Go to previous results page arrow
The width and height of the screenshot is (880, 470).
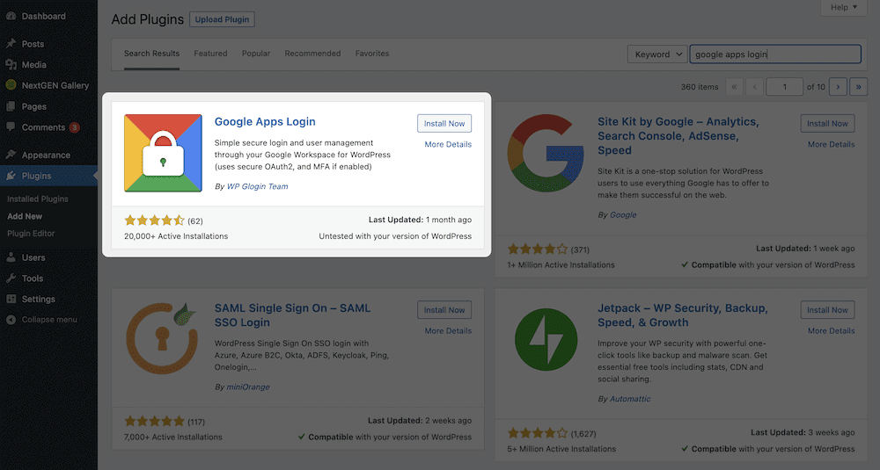coord(755,87)
